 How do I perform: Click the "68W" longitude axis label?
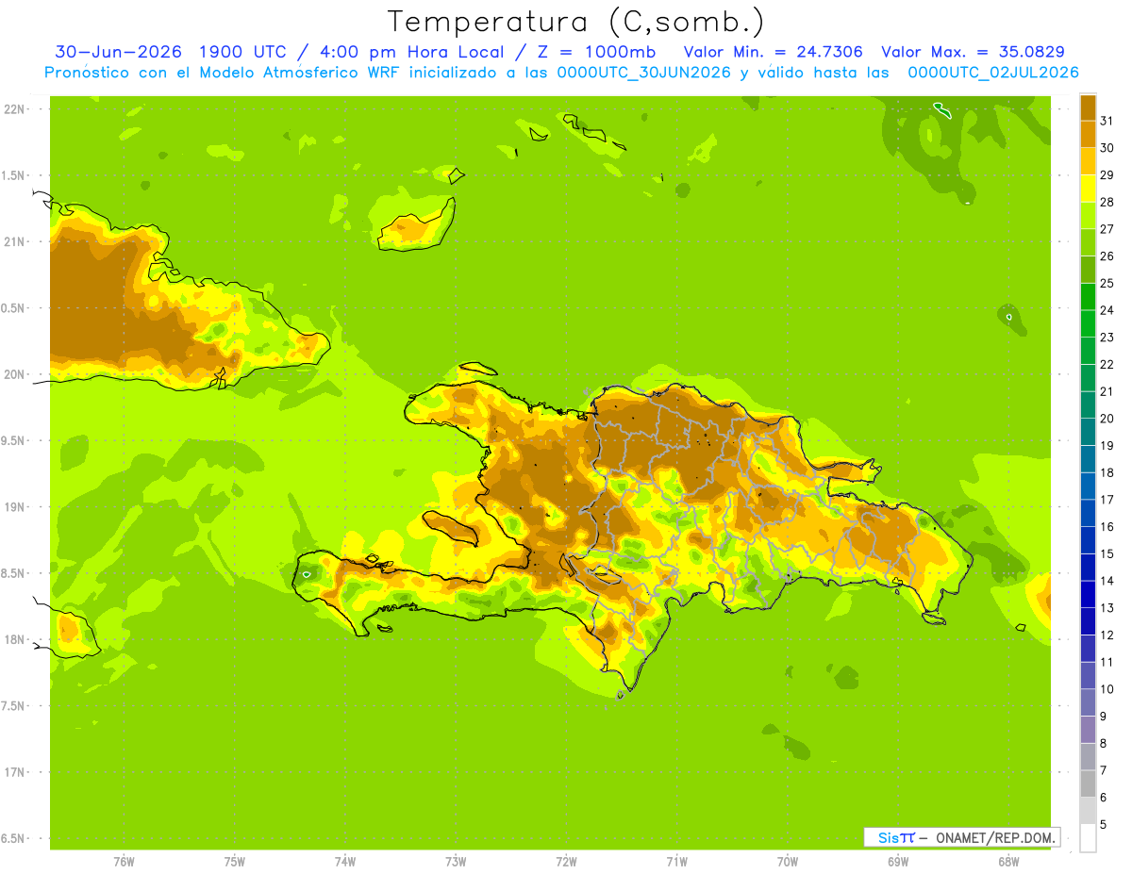[x=1008, y=862]
